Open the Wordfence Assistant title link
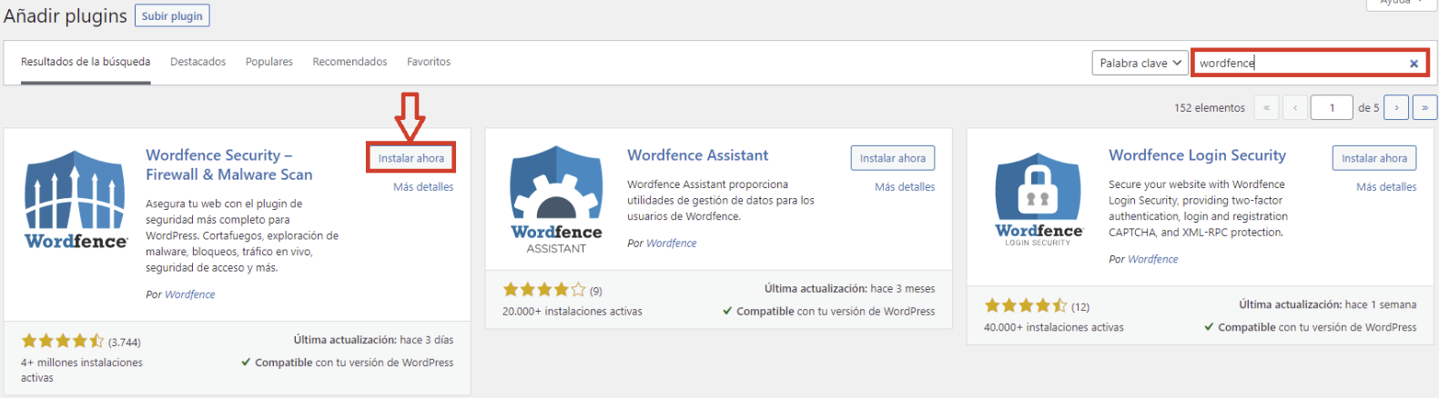This screenshot has width=1439, height=398. [x=698, y=155]
